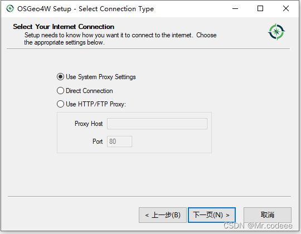Viewport: 301px width, 234px height.
Task: Minimize the OSGeo4W Setup window
Action: (235, 8)
